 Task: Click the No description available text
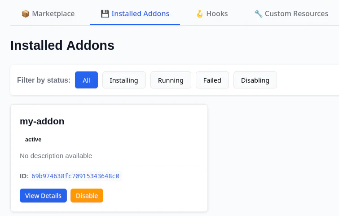56,156
